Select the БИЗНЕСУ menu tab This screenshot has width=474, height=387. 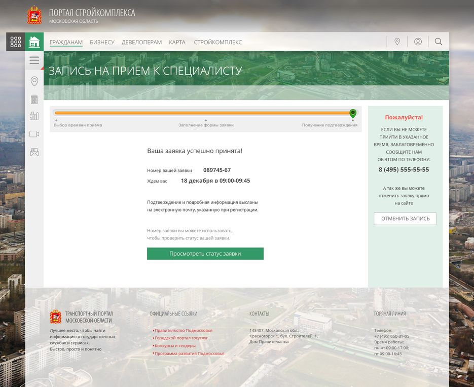pyautogui.click(x=102, y=42)
